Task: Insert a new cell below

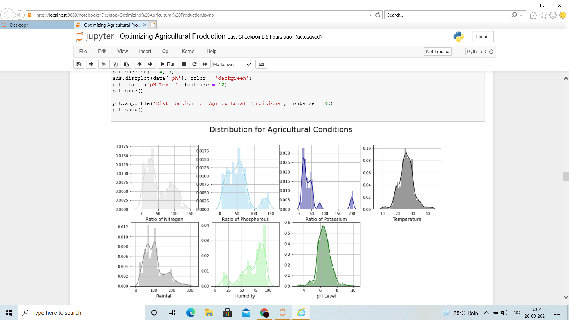Action: tap(91, 64)
